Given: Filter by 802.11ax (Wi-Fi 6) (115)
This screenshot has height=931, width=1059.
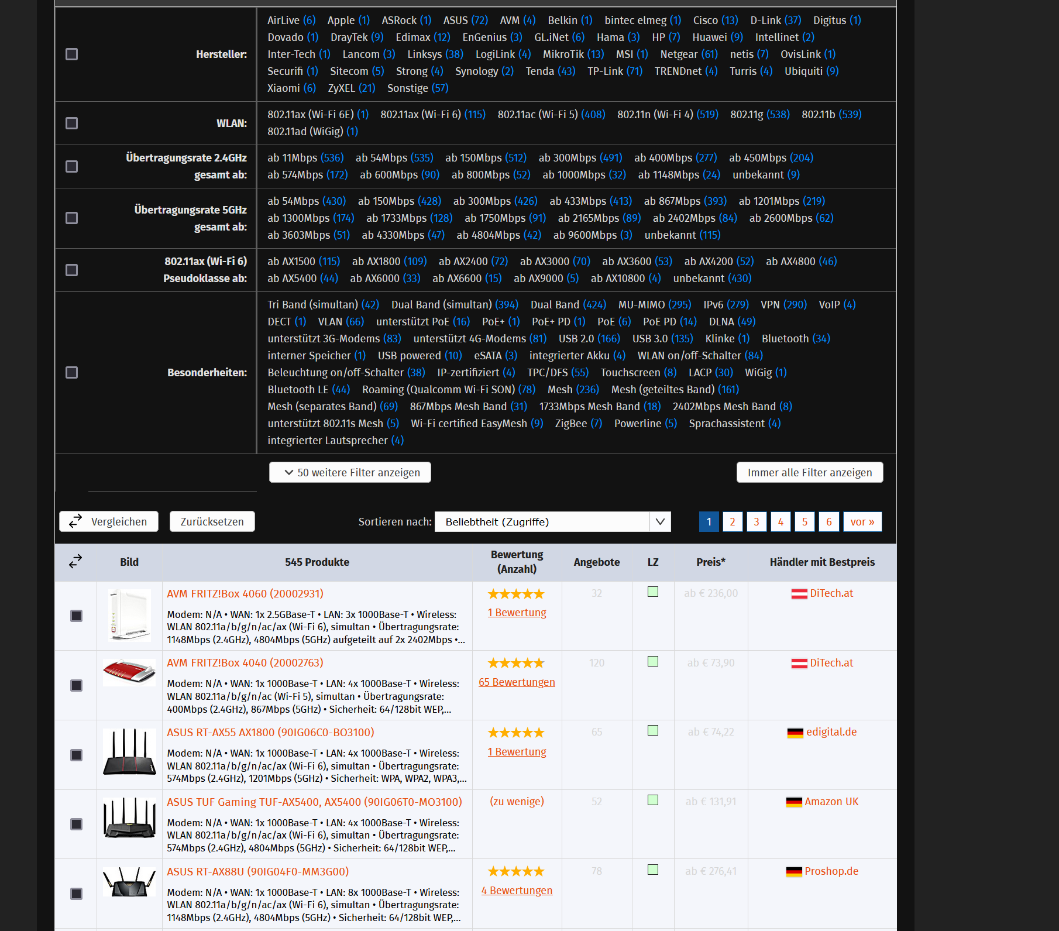Looking at the screenshot, I should coord(433,114).
